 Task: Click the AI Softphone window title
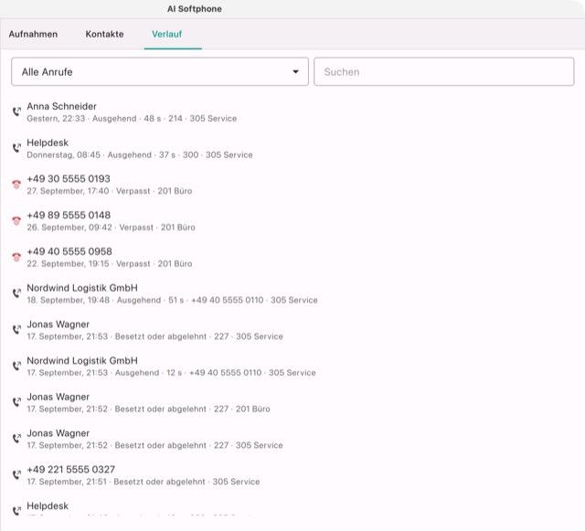(x=195, y=9)
